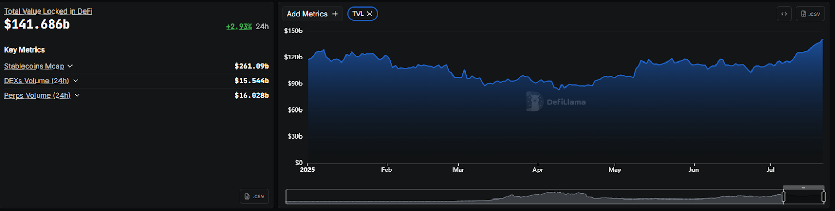The image size is (835, 211).
Task: Open the DEXs Volume (24h) link
Action: 37,81
